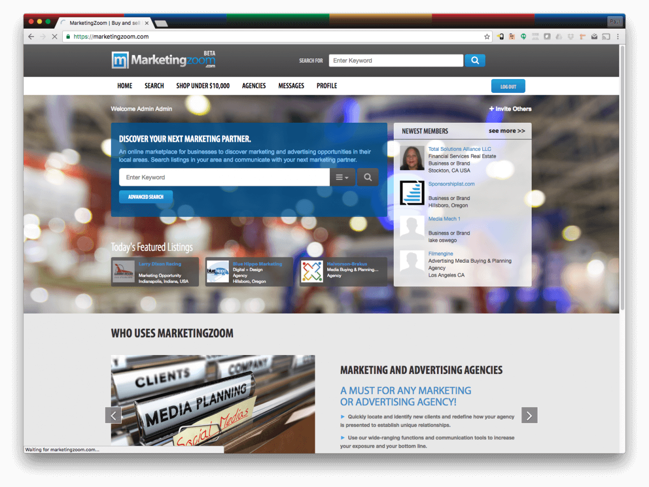The image size is (649, 487).
Task: Click the Google Hangouts extension icon
Action: click(x=524, y=36)
